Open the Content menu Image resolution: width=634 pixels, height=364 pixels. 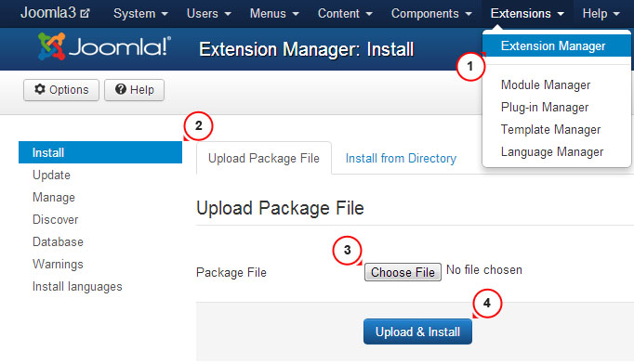point(345,14)
